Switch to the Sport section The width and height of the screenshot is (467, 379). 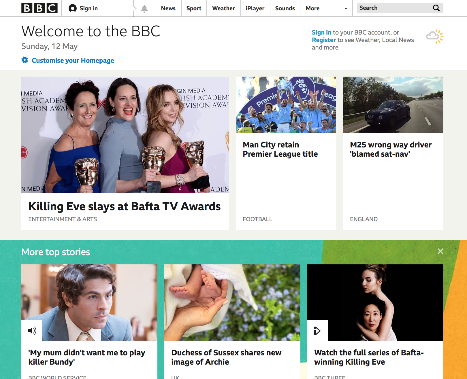coord(193,8)
